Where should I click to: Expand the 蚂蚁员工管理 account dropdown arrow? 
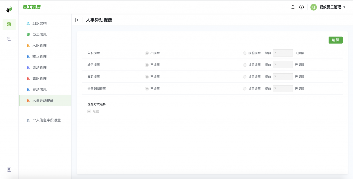pyautogui.click(x=344, y=7)
